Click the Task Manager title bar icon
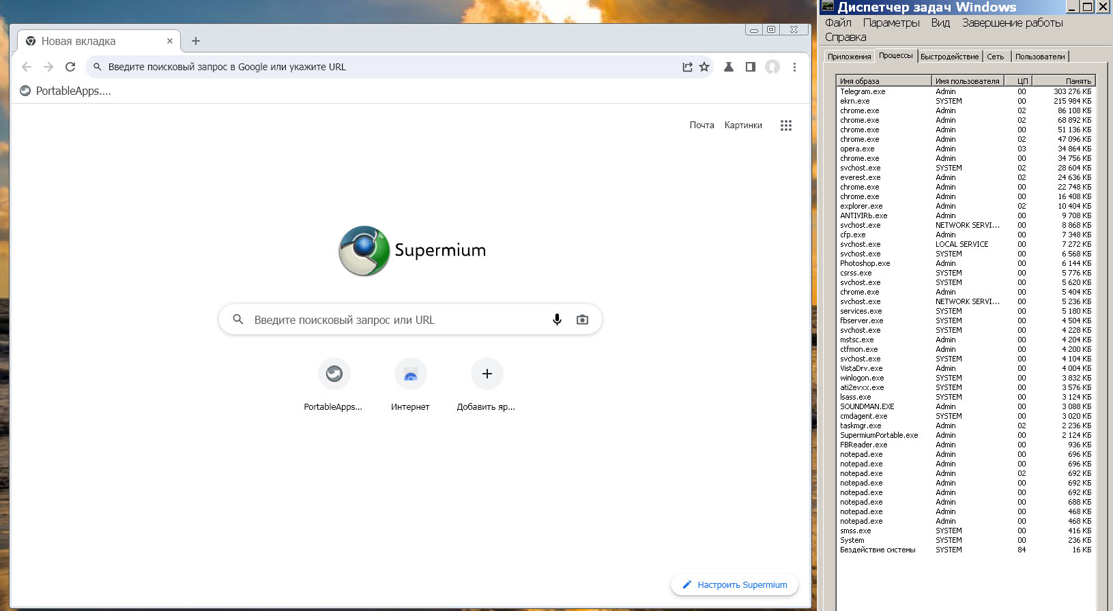1113x611 pixels. coord(828,7)
